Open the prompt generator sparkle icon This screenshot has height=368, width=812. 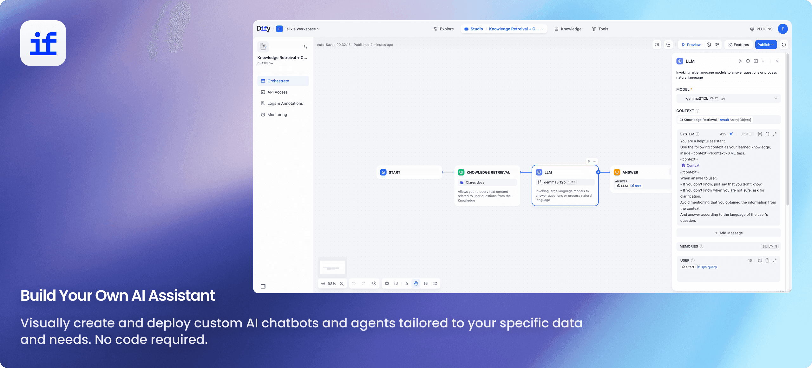731,134
